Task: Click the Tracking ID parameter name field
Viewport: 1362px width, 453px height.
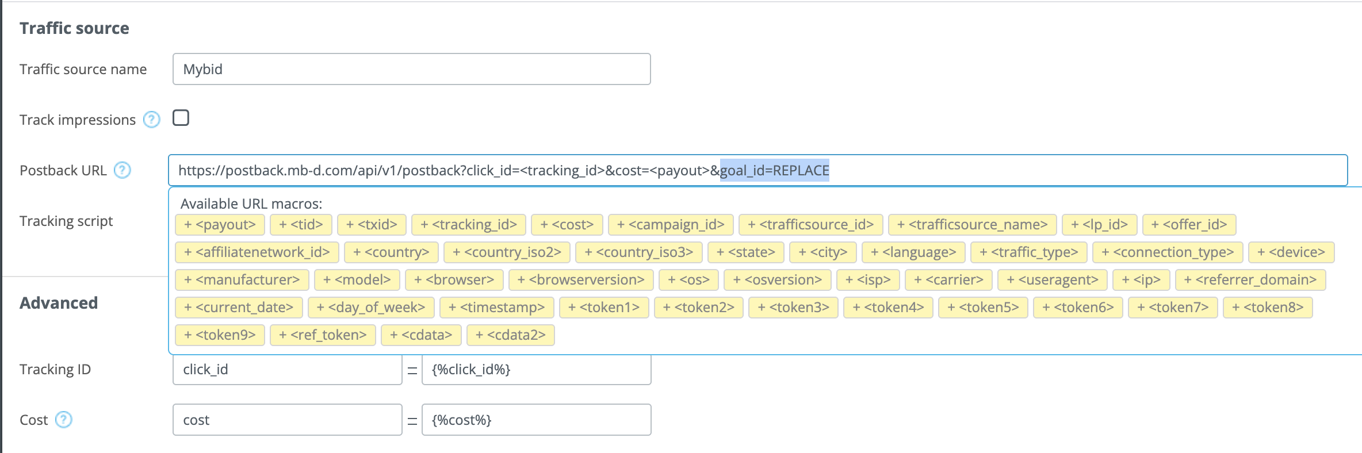Action: [287, 370]
